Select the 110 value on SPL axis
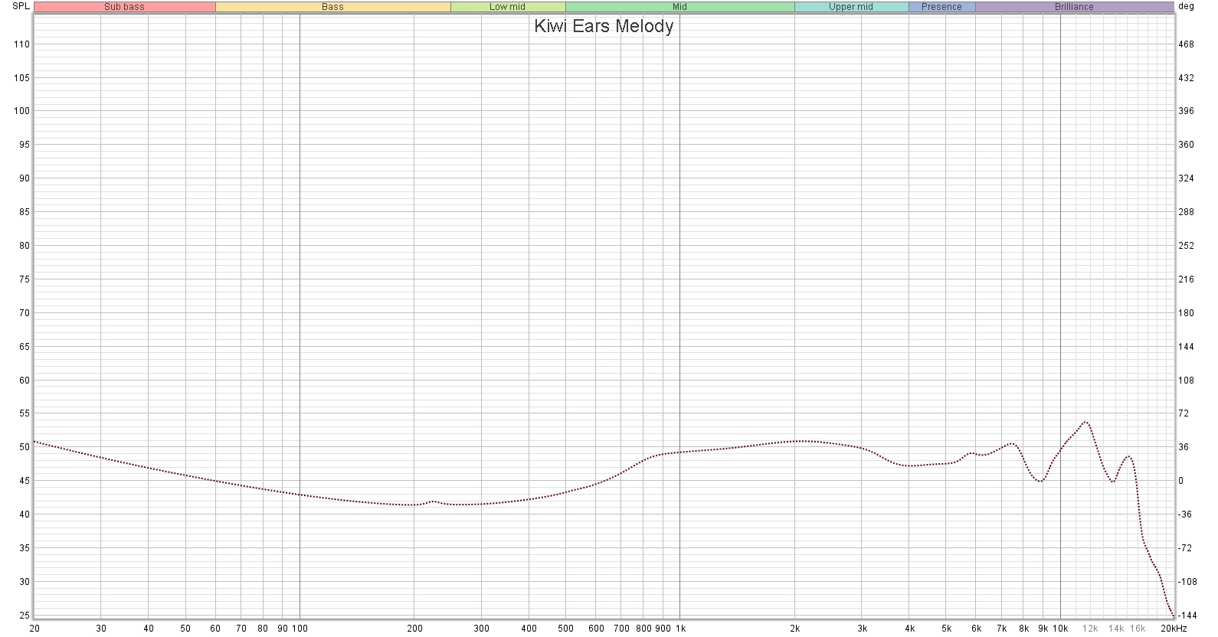1218x637 pixels. pyautogui.click(x=21, y=44)
